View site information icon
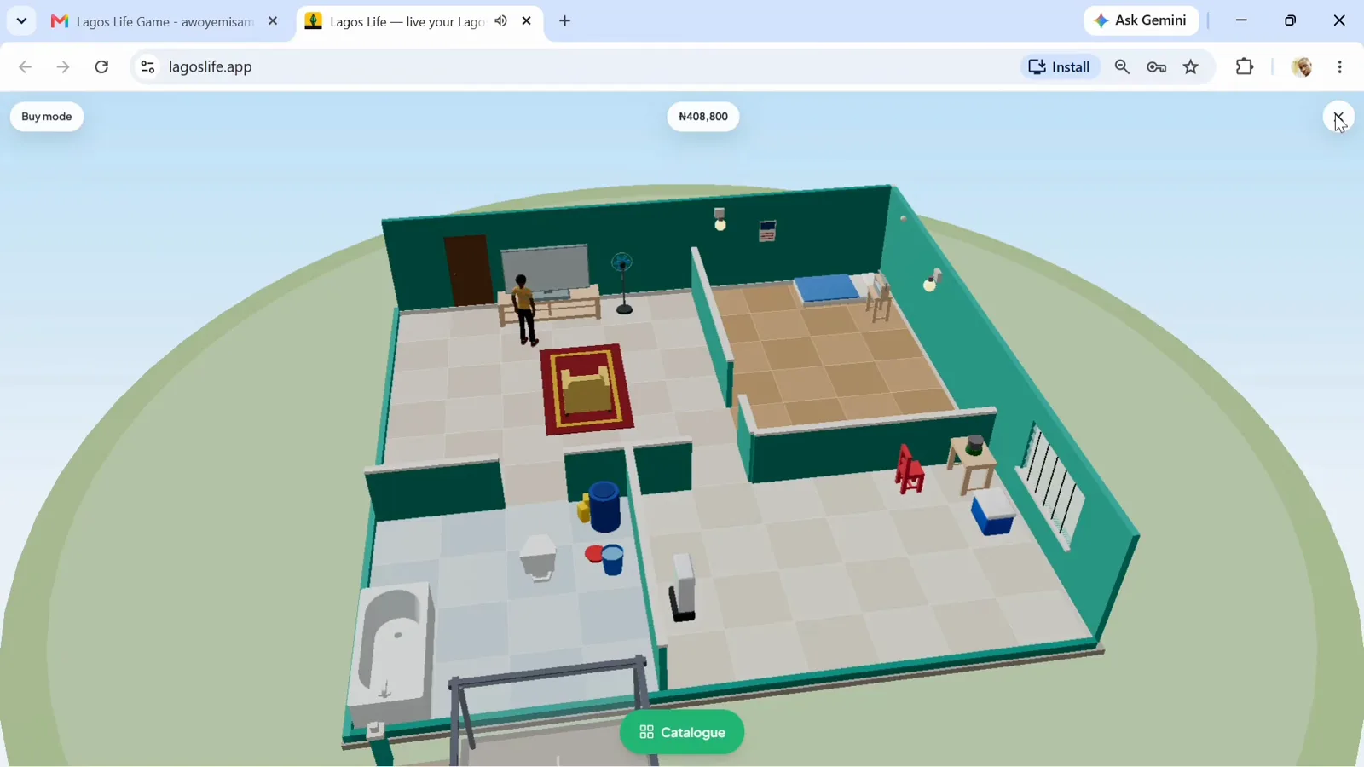Image resolution: width=1364 pixels, height=767 pixels. (x=147, y=66)
